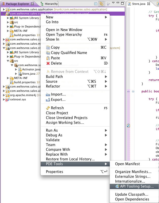Image resolution: width=159 pixels, height=203 pixels.
Task: Expand Plug-in Dependencies under salvo.core
Action: [x=8, y=26]
